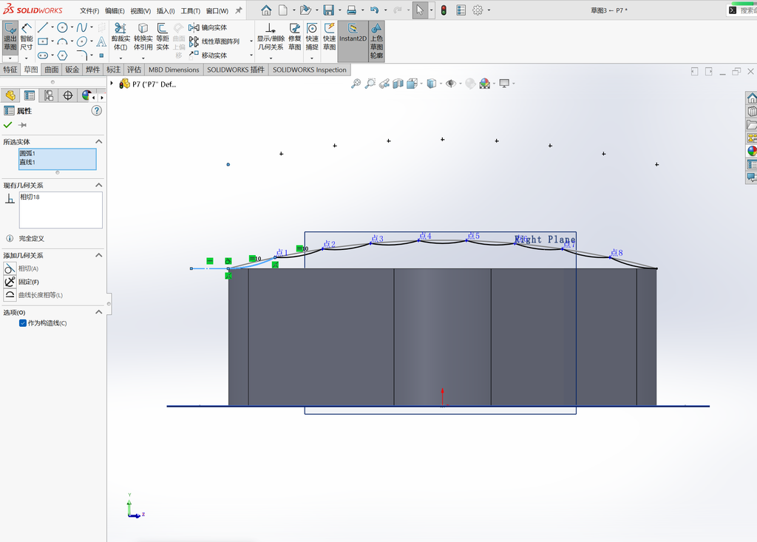Click the Undo icon
Viewport: 757px width, 542px height.
[x=374, y=10]
